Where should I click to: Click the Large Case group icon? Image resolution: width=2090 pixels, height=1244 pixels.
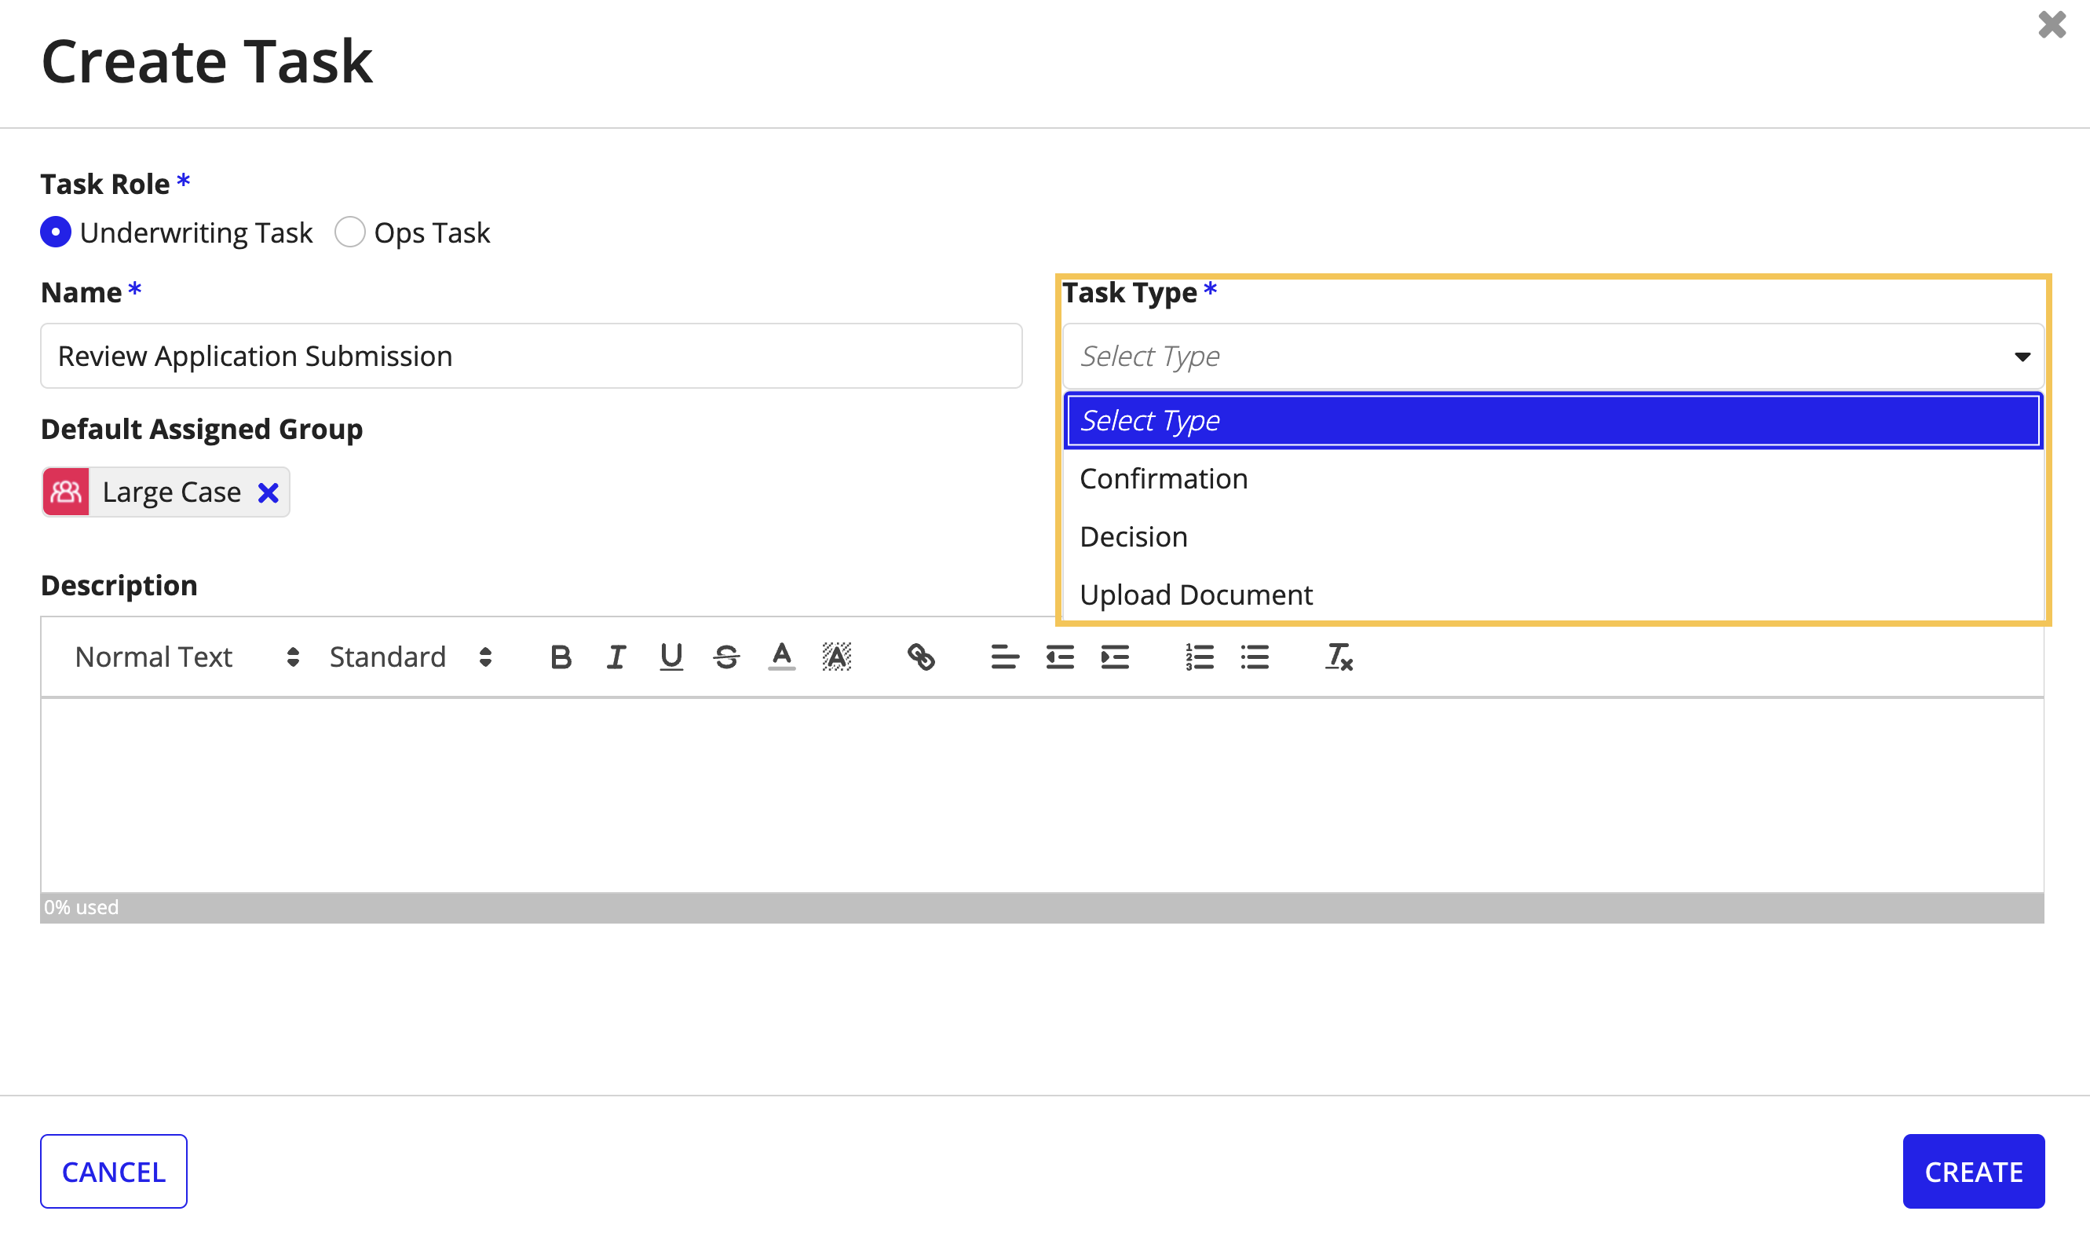pyautogui.click(x=66, y=492)
